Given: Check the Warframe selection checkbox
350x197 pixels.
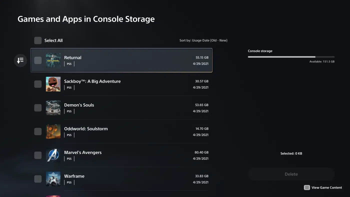Looking at the screenshot, I should pos(38,179).
